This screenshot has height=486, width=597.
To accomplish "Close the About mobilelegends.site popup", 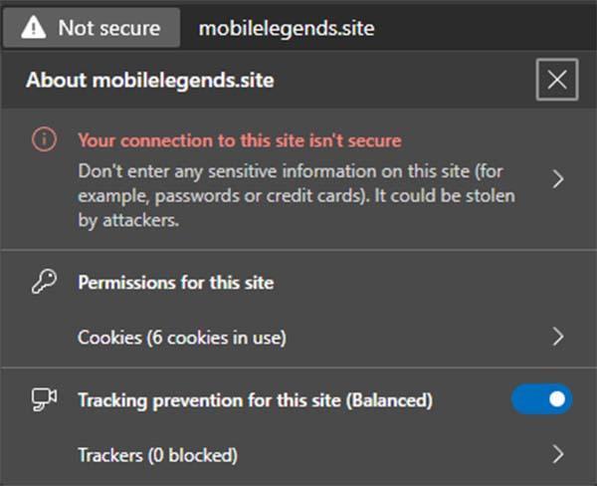I will pos(557,80).
